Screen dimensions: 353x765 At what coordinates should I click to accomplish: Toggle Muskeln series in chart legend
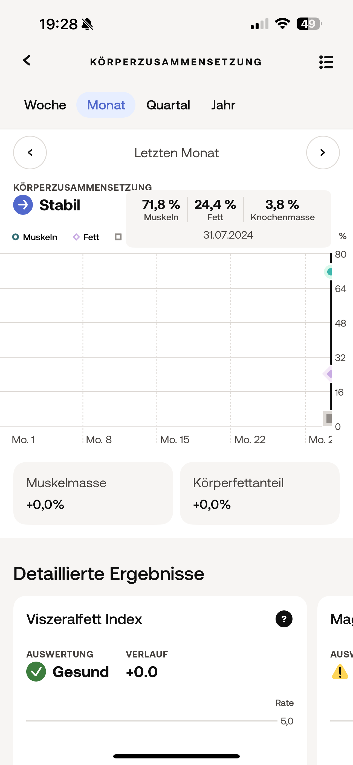[35, 237]
